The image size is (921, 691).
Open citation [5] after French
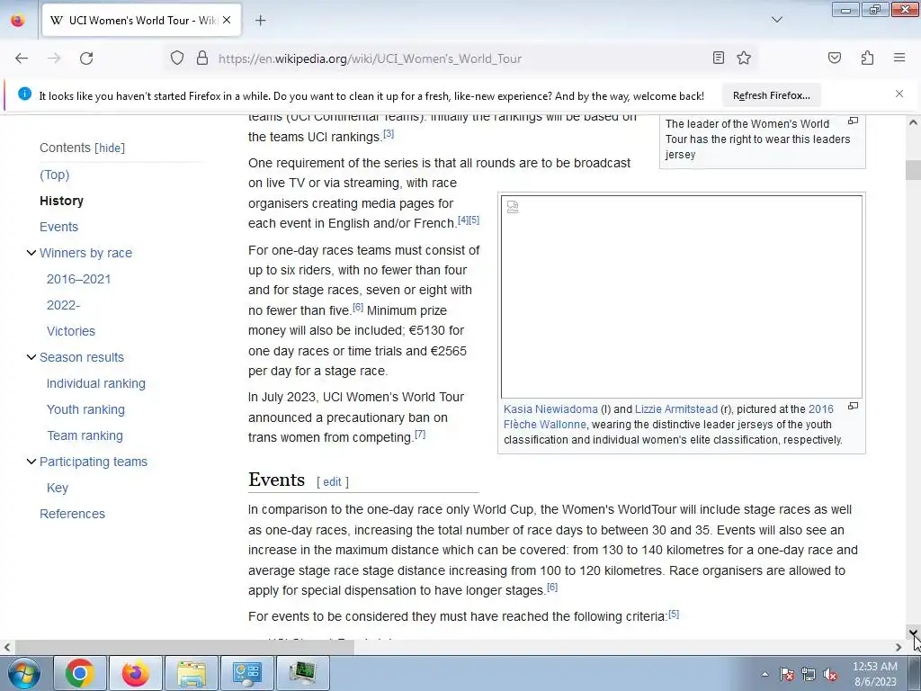click(474, 220)
